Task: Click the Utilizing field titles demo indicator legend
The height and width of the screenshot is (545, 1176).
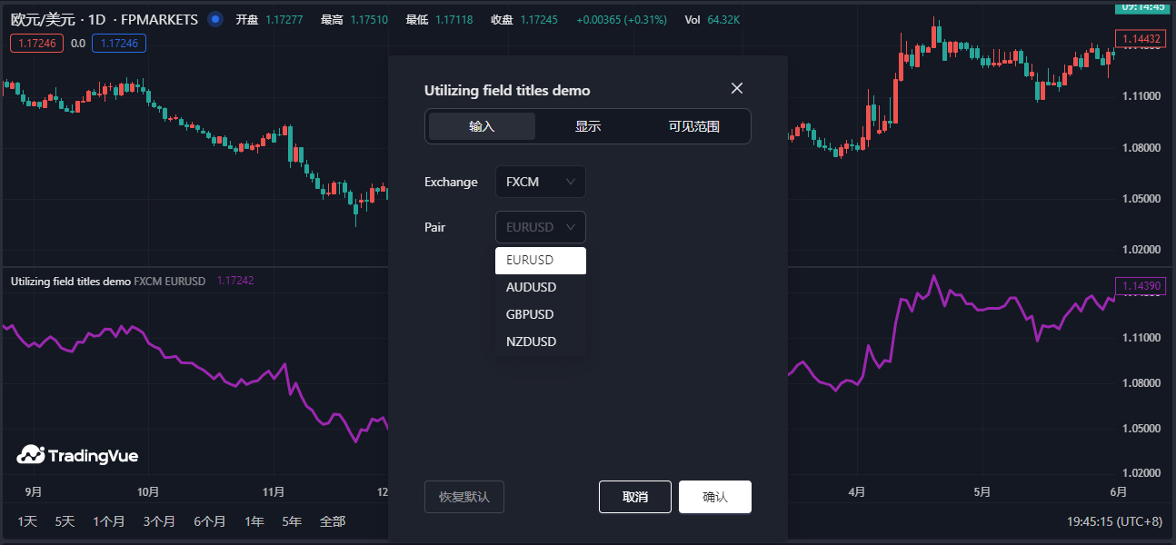Action: [71, 282]
